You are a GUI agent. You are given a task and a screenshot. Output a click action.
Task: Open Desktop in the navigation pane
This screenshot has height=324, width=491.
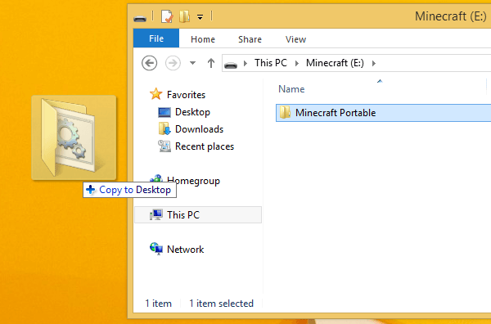tap(192, 112)
